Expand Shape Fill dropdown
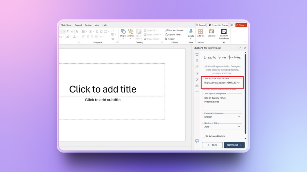 click(151, 30)
